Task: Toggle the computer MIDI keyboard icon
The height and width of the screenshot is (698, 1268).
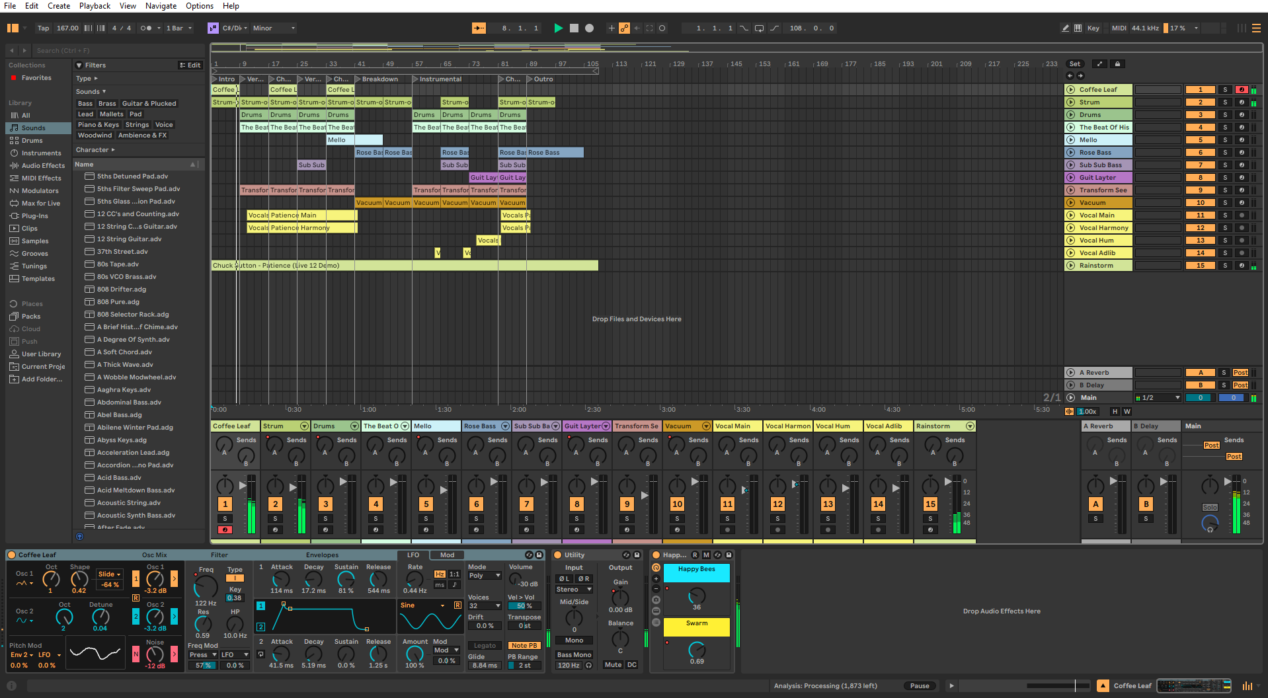Action: [1078, 28]
